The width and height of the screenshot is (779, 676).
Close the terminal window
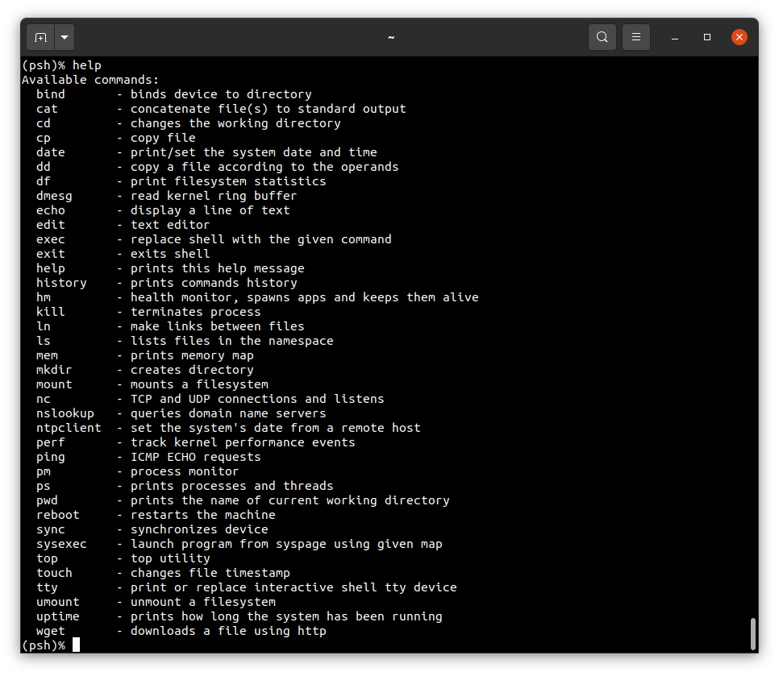(739, 37)
